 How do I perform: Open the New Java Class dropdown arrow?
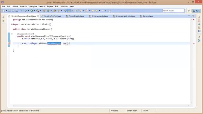pyautogui.click(x=51, y=11)
